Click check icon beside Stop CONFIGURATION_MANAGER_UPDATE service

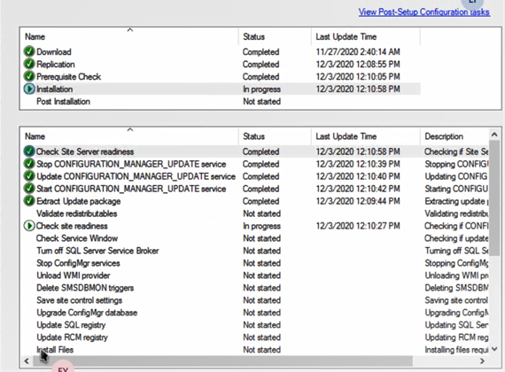(x=29, y=164)
